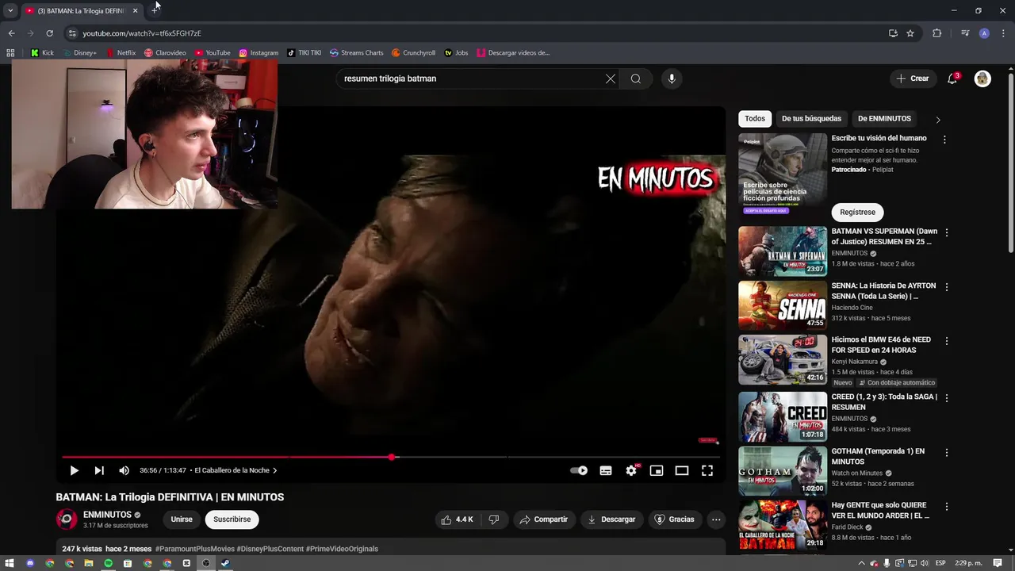Open a new browser tab
The height and width of the screenshot is (571, 1015).
click(155, 10)
